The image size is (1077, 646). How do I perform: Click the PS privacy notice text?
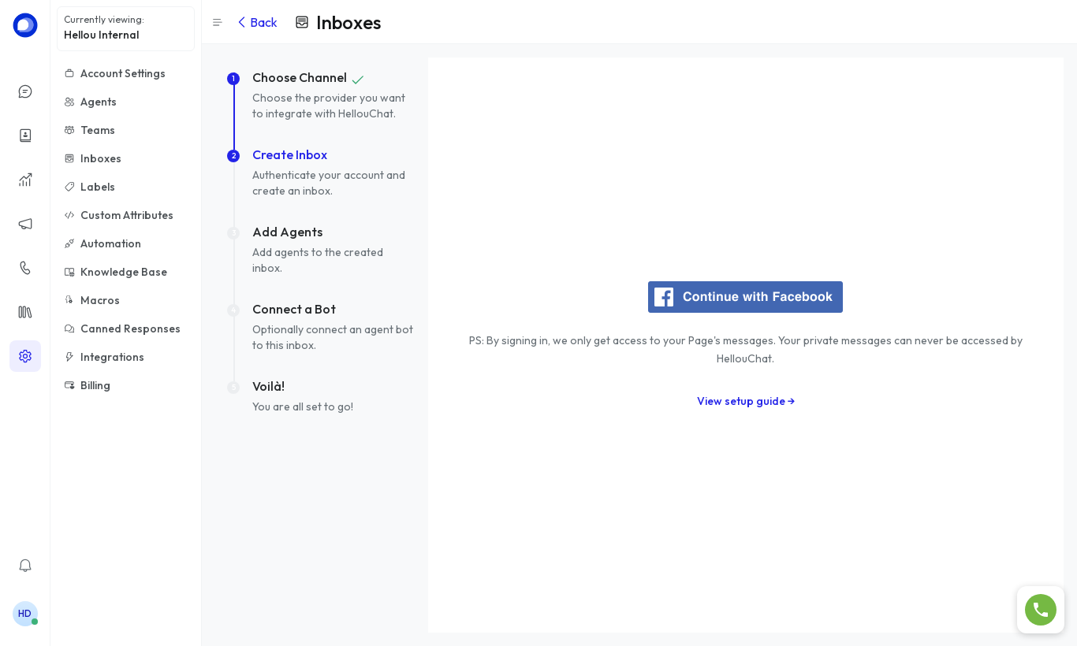click(x=745, y=350)
